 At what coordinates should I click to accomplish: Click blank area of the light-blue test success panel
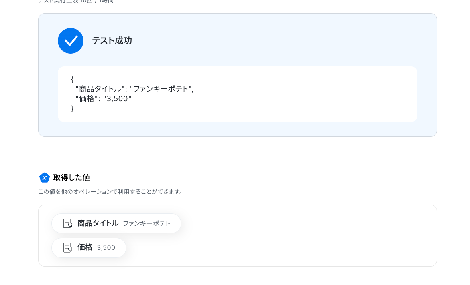point(281,40)
